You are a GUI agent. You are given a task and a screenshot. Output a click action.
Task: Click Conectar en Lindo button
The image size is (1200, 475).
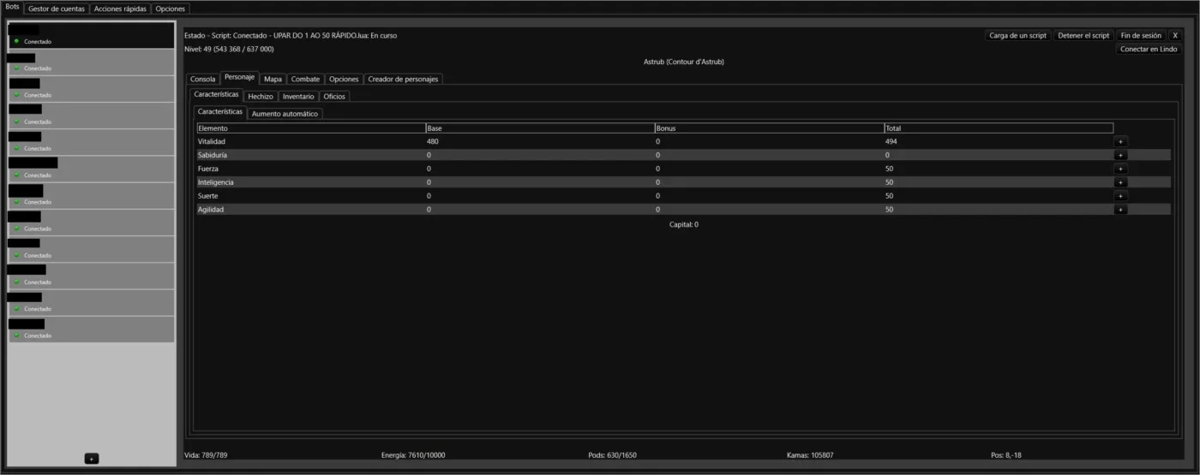(1149, 50)
